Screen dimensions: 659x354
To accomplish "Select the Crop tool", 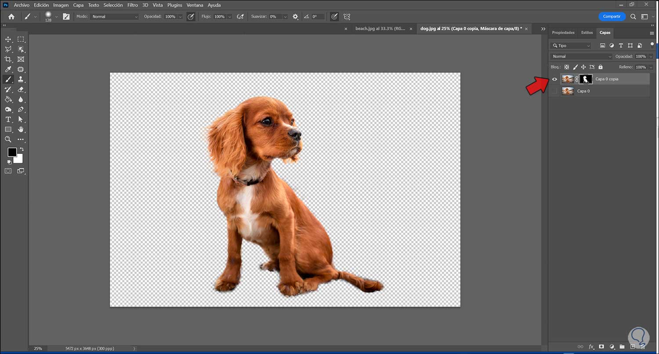I will [8, 59].
